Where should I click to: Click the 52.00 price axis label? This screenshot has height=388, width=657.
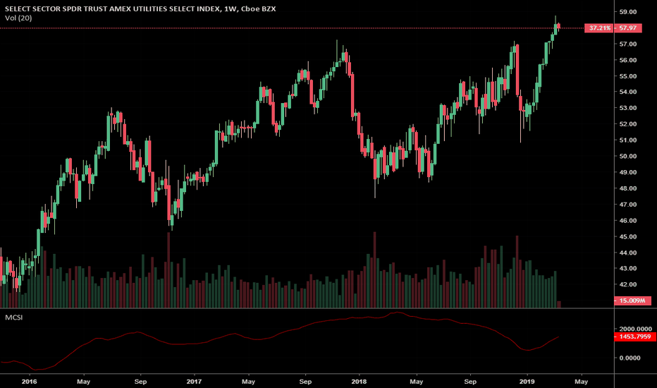click(x=628, y=124)
